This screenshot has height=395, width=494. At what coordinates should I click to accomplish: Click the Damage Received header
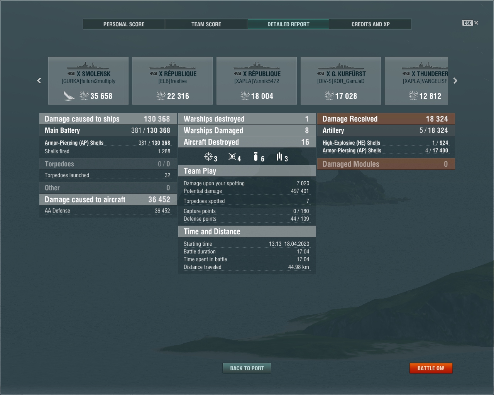pyautogui.click(x=386, y=119)
